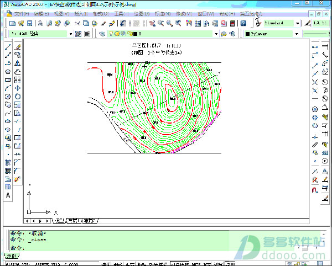Select the Circle tool

pos(8,97)
